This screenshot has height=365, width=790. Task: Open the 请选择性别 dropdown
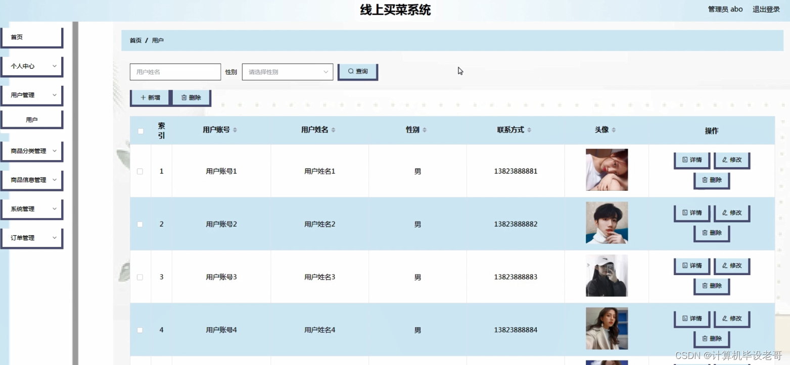tap(288, 72)
